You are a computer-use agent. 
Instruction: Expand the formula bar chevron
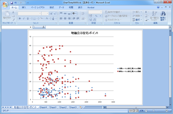click(170, 27)
